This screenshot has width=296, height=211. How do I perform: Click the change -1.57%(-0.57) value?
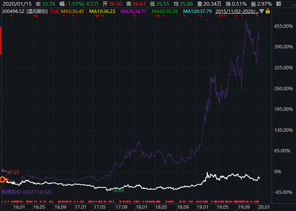[82, 4]
